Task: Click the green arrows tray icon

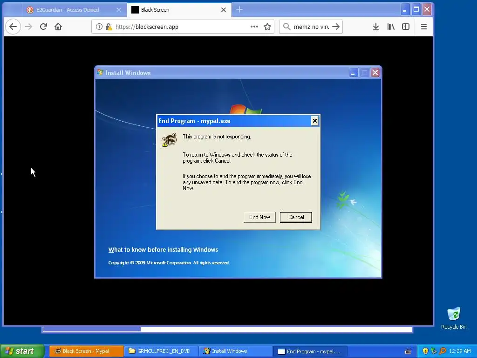Action: pyautogui.click(x=434, y=351)
